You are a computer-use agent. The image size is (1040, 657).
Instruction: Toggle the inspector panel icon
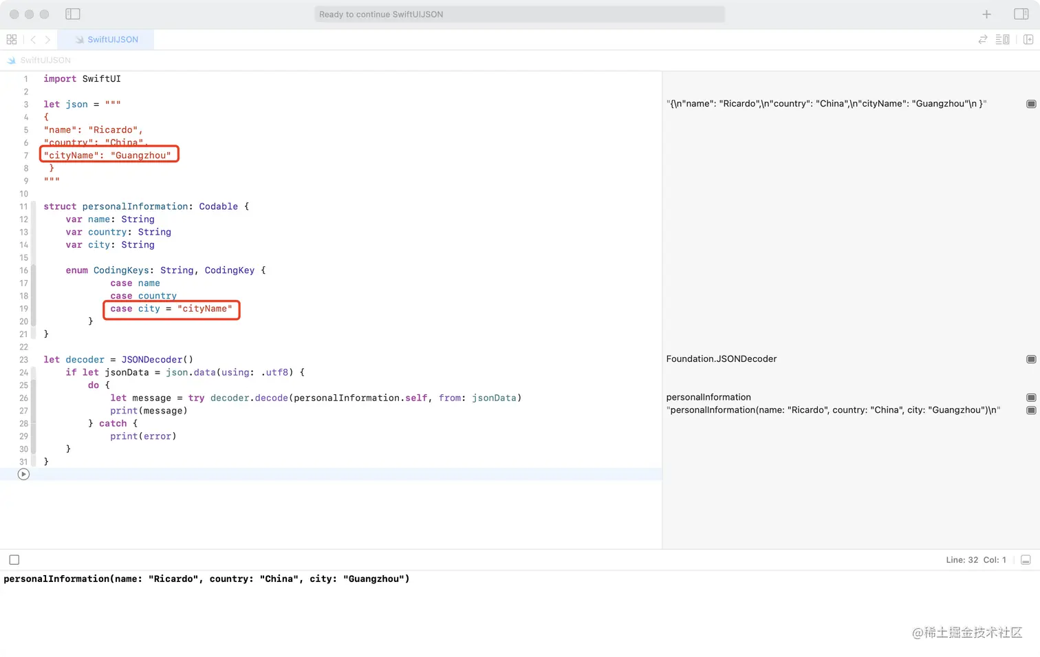click(x=1021, y=14)
